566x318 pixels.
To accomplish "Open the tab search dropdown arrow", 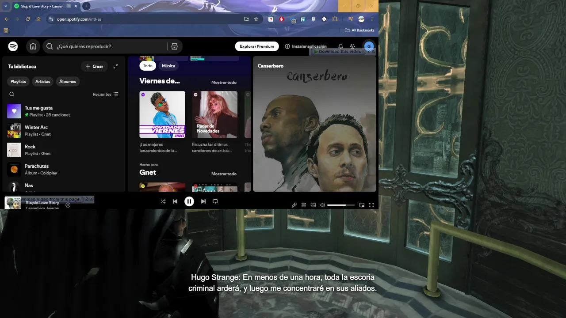I will [6, 6].
